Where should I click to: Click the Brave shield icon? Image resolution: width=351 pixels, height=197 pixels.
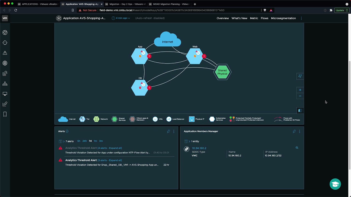(265, 10)
